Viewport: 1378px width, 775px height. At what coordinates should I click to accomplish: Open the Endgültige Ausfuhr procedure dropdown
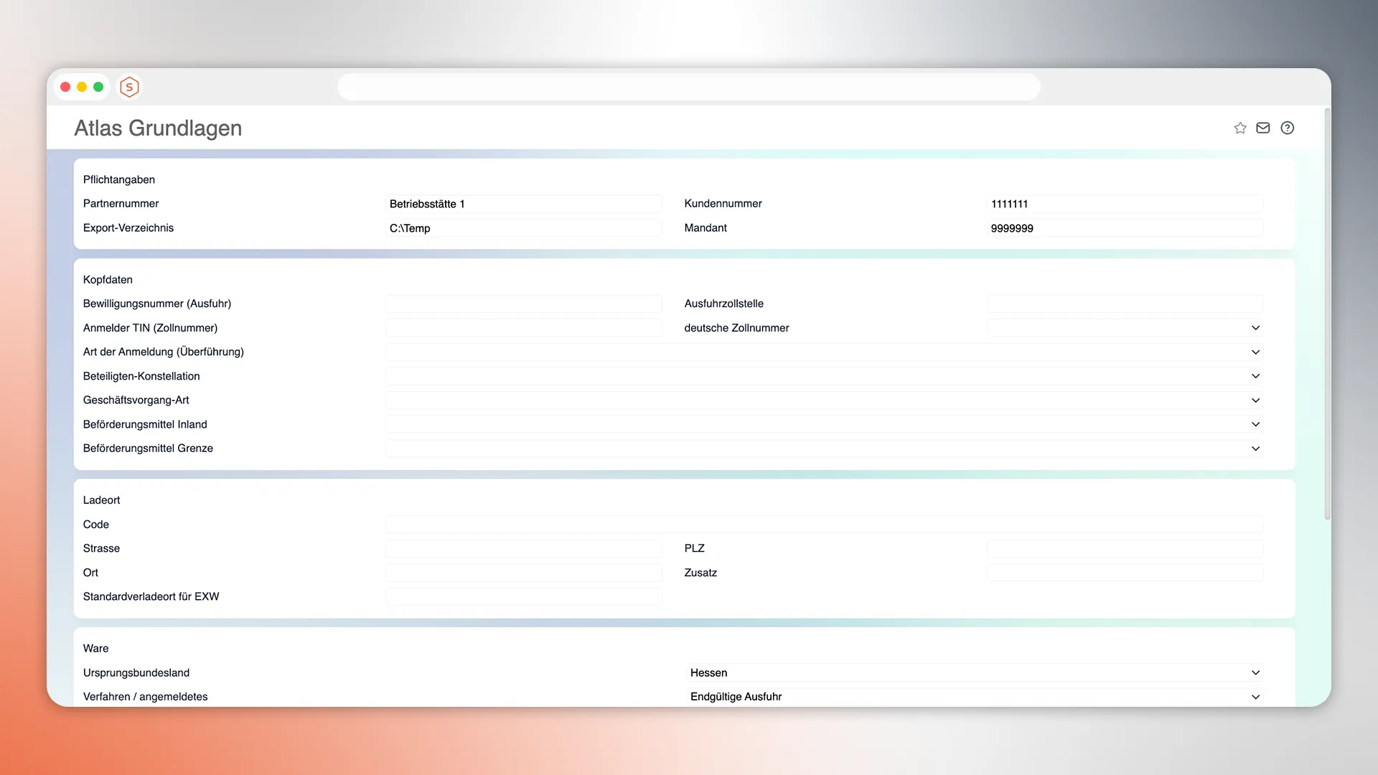tap(974, 697)
